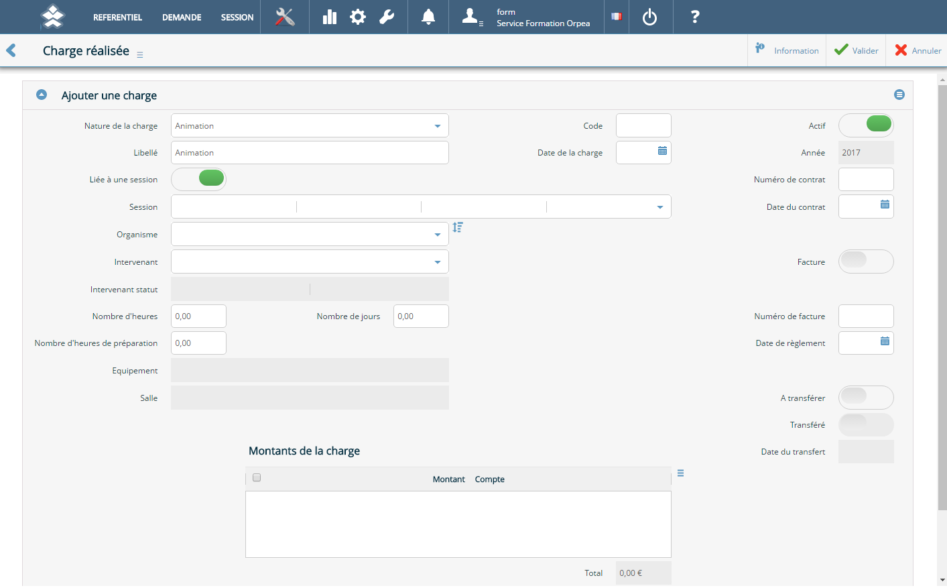Screen dimensions: 947x588
Task: Toggle the Transféré switch
Action: point(866,424)
